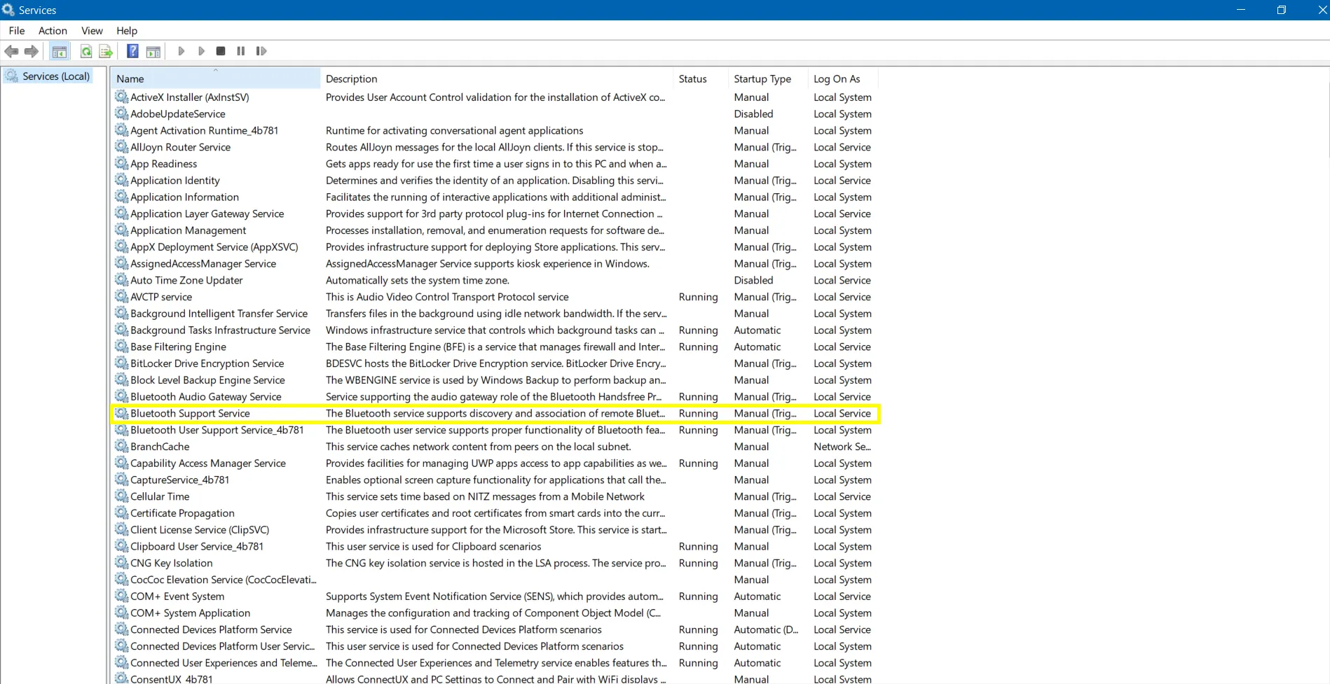This screenshot has height=684, width=1330.
Task: Click the Restart Service toolbar icon
Action: (x=261, y=51)
